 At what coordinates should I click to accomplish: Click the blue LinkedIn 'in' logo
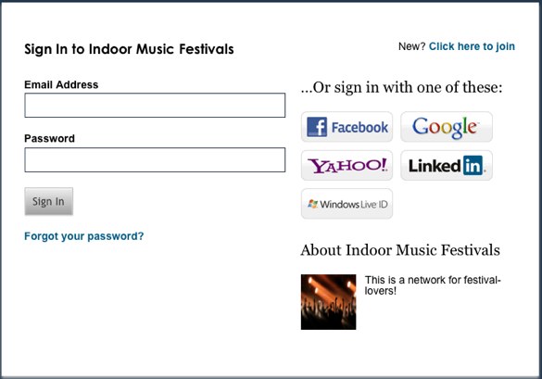pyautogui.click(x=473, y=166)
